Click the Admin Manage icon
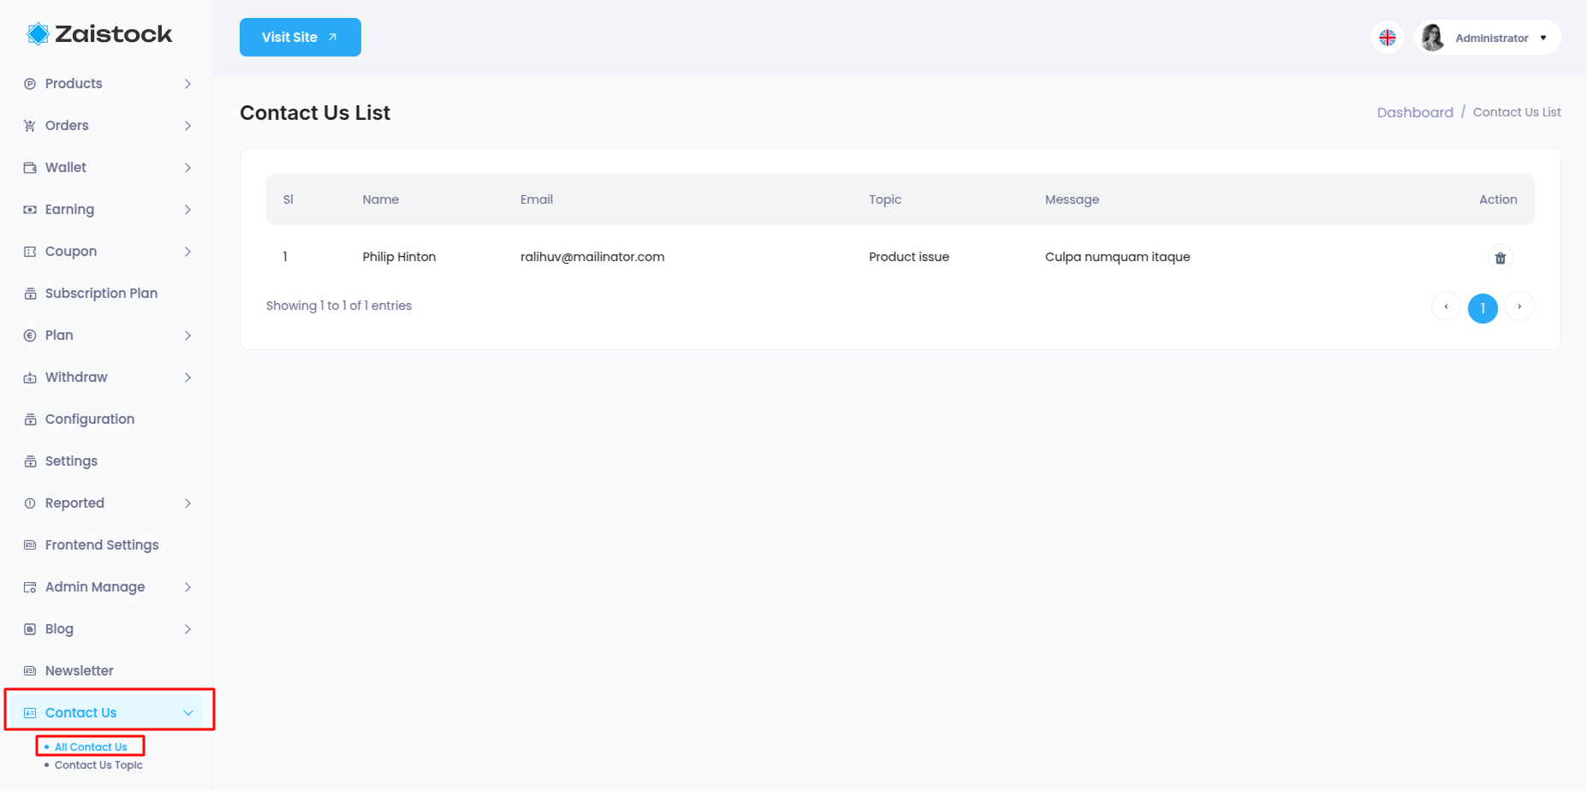1587x791 pixels. [x=30, y=587]
